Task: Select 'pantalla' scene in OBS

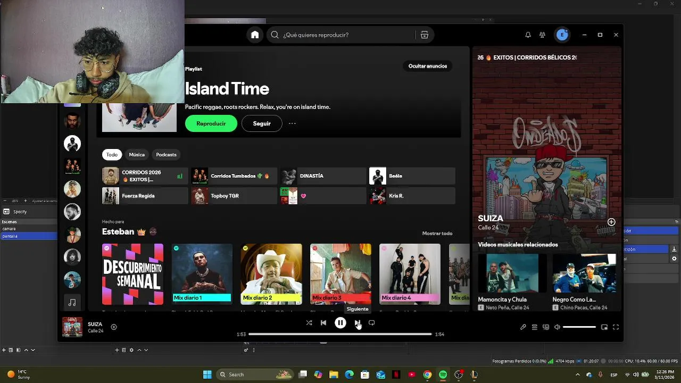Action: pyautogui.click(x=29, y=236)
